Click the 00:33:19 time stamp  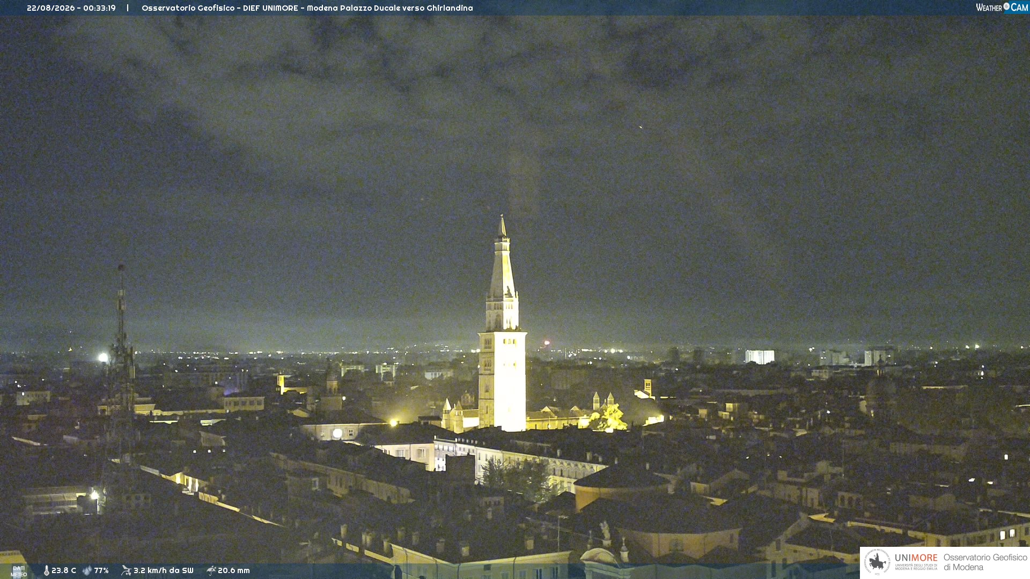click(x=99, y=8)
